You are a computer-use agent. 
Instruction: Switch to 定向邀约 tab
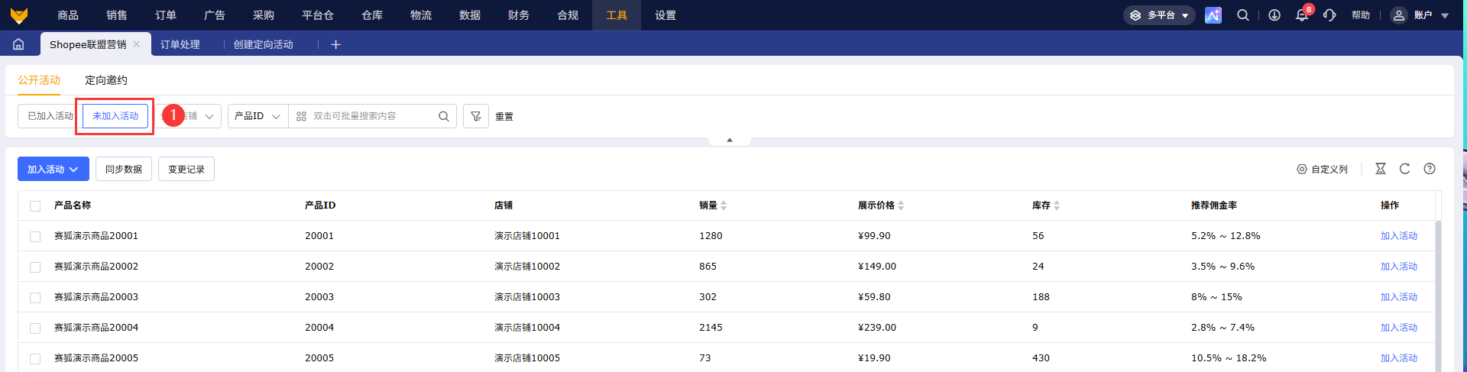(106, 80)
